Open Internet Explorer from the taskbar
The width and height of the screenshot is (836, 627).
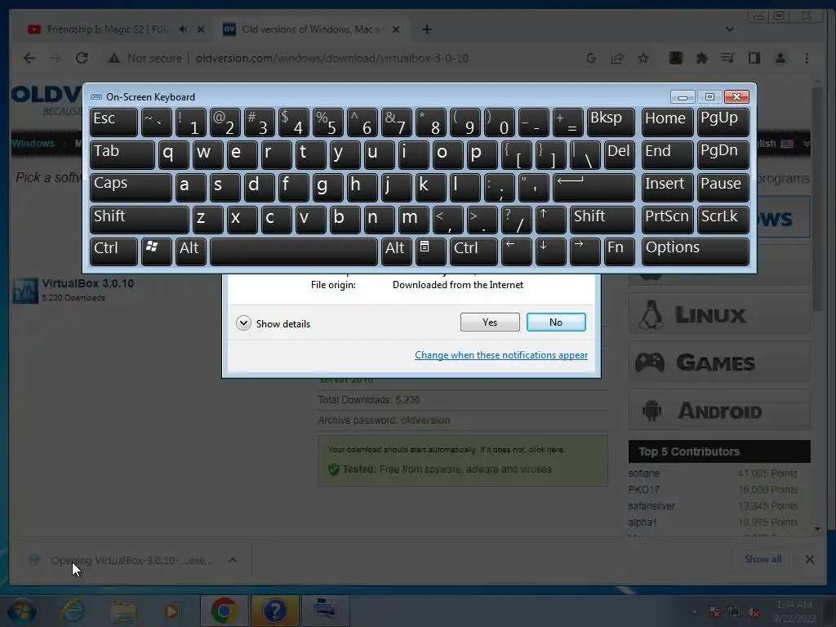(x=73, y=611)
